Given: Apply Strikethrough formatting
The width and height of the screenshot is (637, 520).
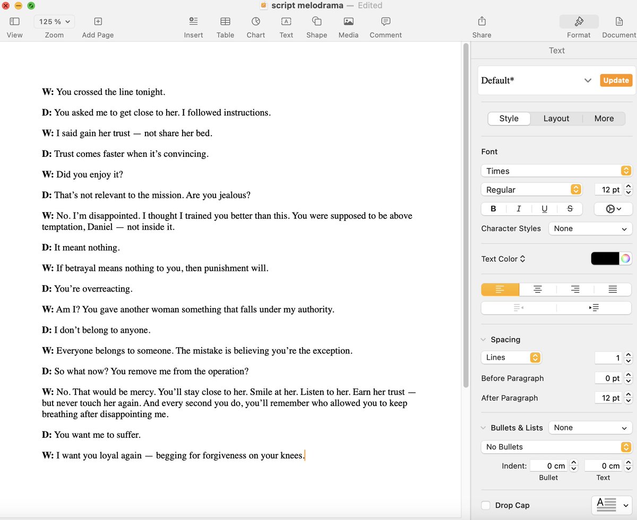Looking at the screenshot, I should [x=570, y=209].
